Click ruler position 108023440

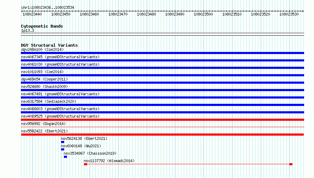pyautogui.click(x=32, y=14)
